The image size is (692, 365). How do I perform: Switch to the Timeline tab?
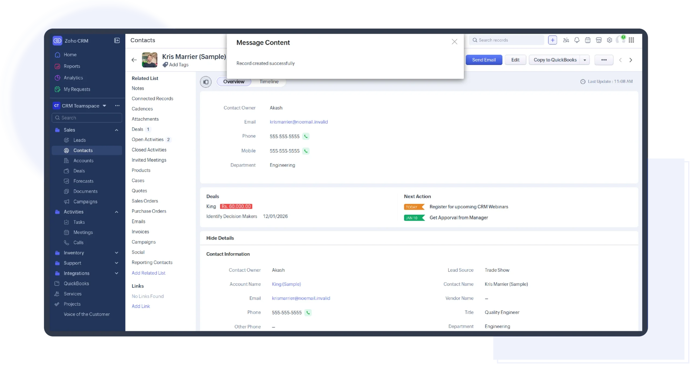pos(269,81)
